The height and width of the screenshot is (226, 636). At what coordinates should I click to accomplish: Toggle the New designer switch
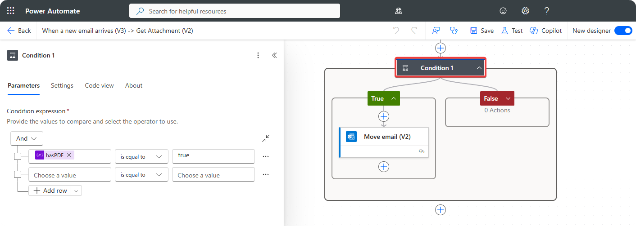[x=623, y=31]
